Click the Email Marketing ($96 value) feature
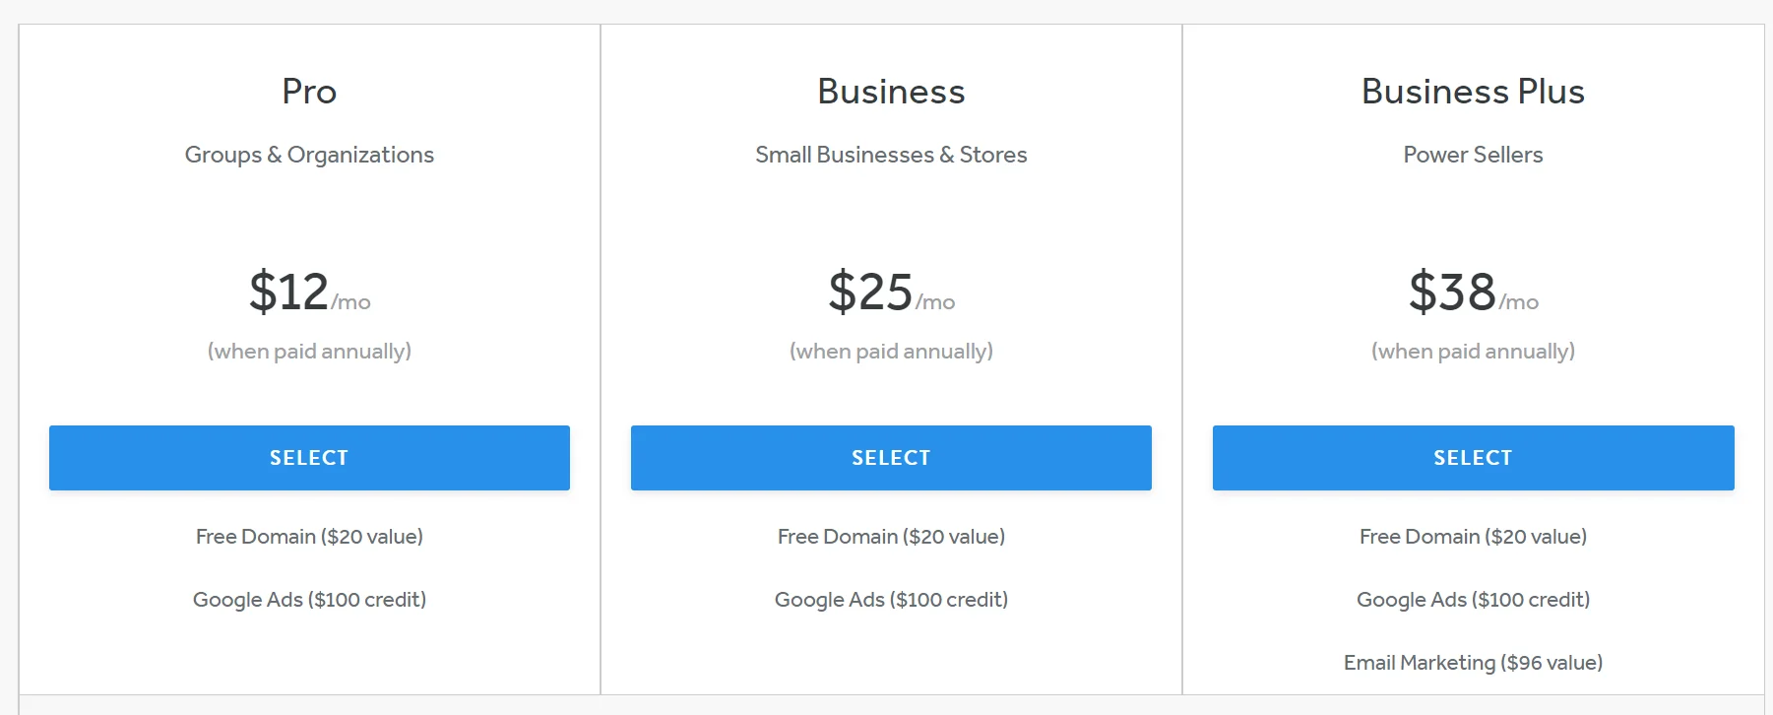The width and height of the screenshot is (1773, 715). (x=1473, y=663)
